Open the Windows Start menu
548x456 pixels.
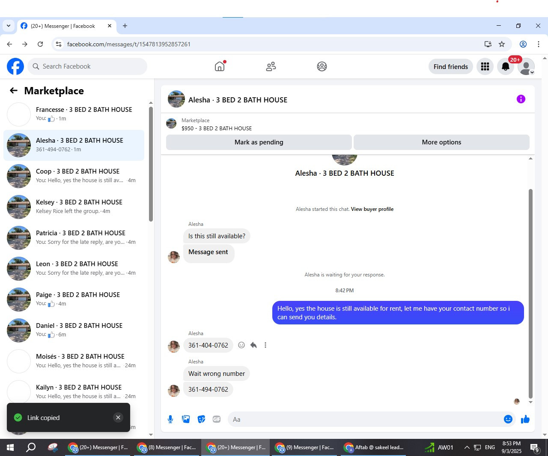[x=10, y=447]
